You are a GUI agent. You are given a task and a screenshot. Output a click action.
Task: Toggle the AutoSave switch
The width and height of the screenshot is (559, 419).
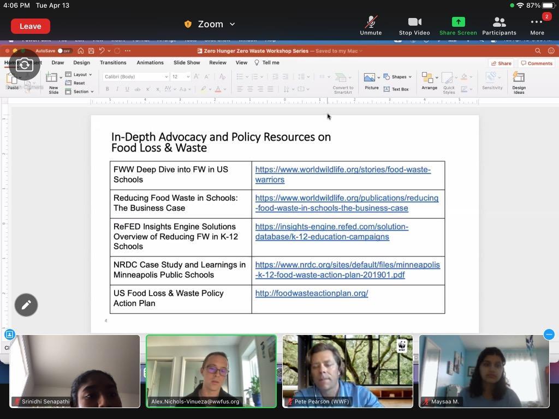tap(64, 51)
